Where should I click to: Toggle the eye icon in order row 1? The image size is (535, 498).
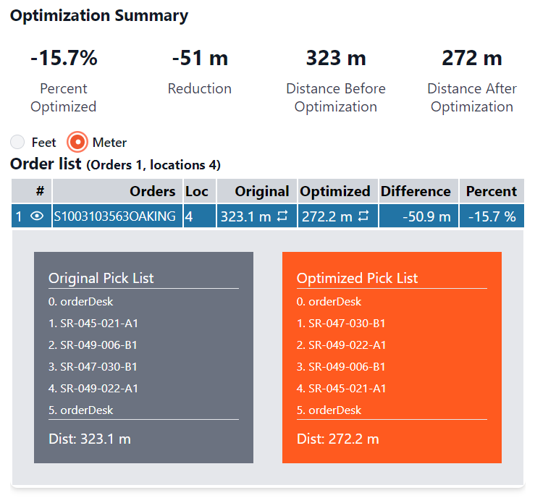[37, 216]
